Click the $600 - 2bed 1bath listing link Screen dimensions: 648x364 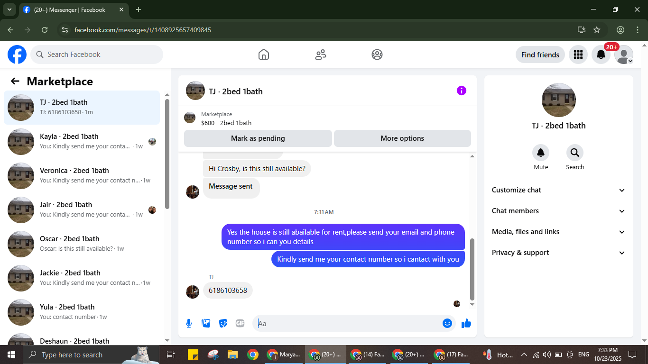[226, 123]
